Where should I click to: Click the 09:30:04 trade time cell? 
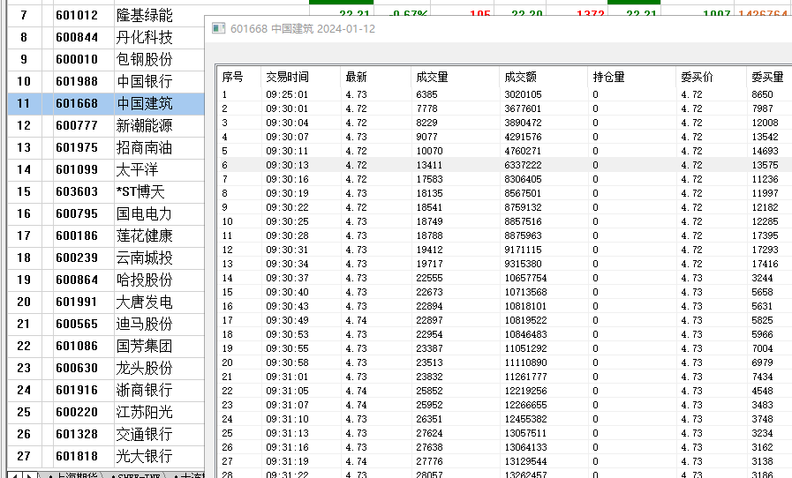point(287,123)
